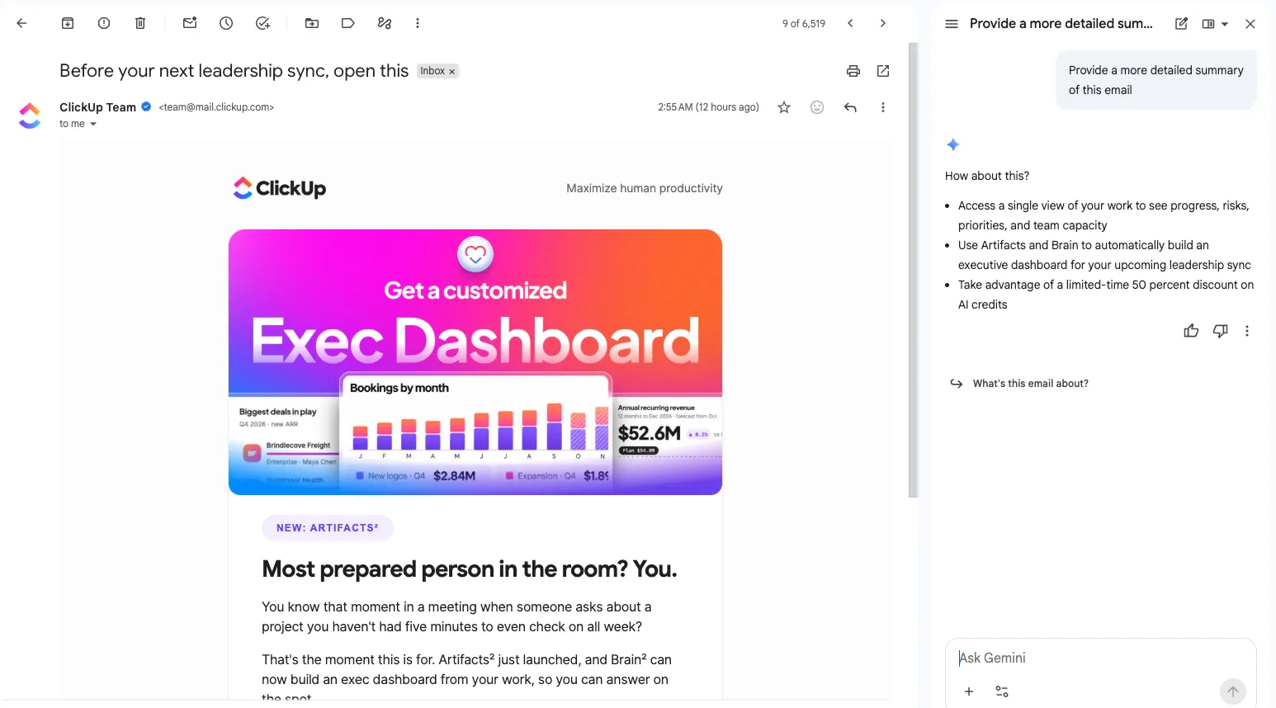Go back to inbox with back arrow
The image size is (1276, 708).
click(x=21, y=23)
